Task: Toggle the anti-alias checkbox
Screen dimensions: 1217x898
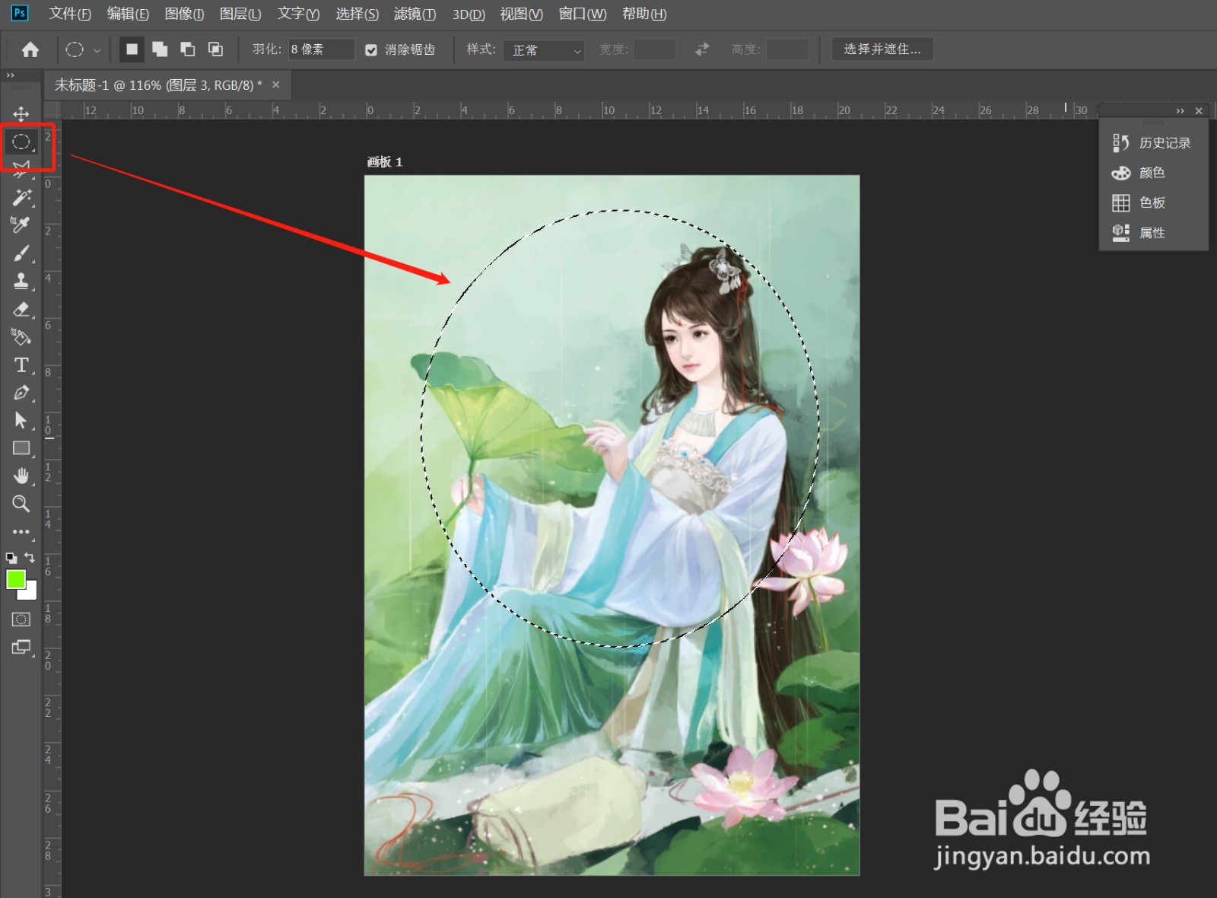Action: [x=371, y=50]
